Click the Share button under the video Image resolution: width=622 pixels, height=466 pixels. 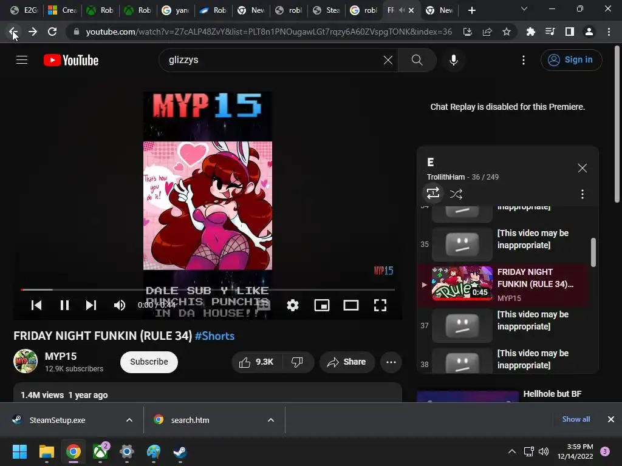(x=347, y=362)
